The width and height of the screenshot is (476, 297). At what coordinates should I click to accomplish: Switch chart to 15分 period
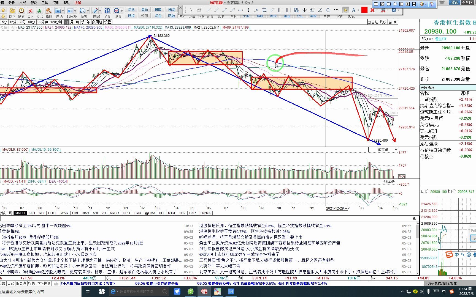tap(13, 22)
